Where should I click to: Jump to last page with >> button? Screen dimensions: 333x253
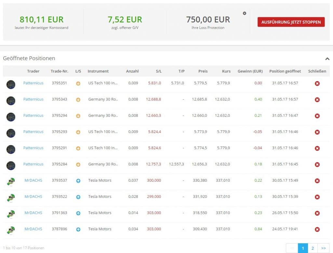click(x=324, y=248)
